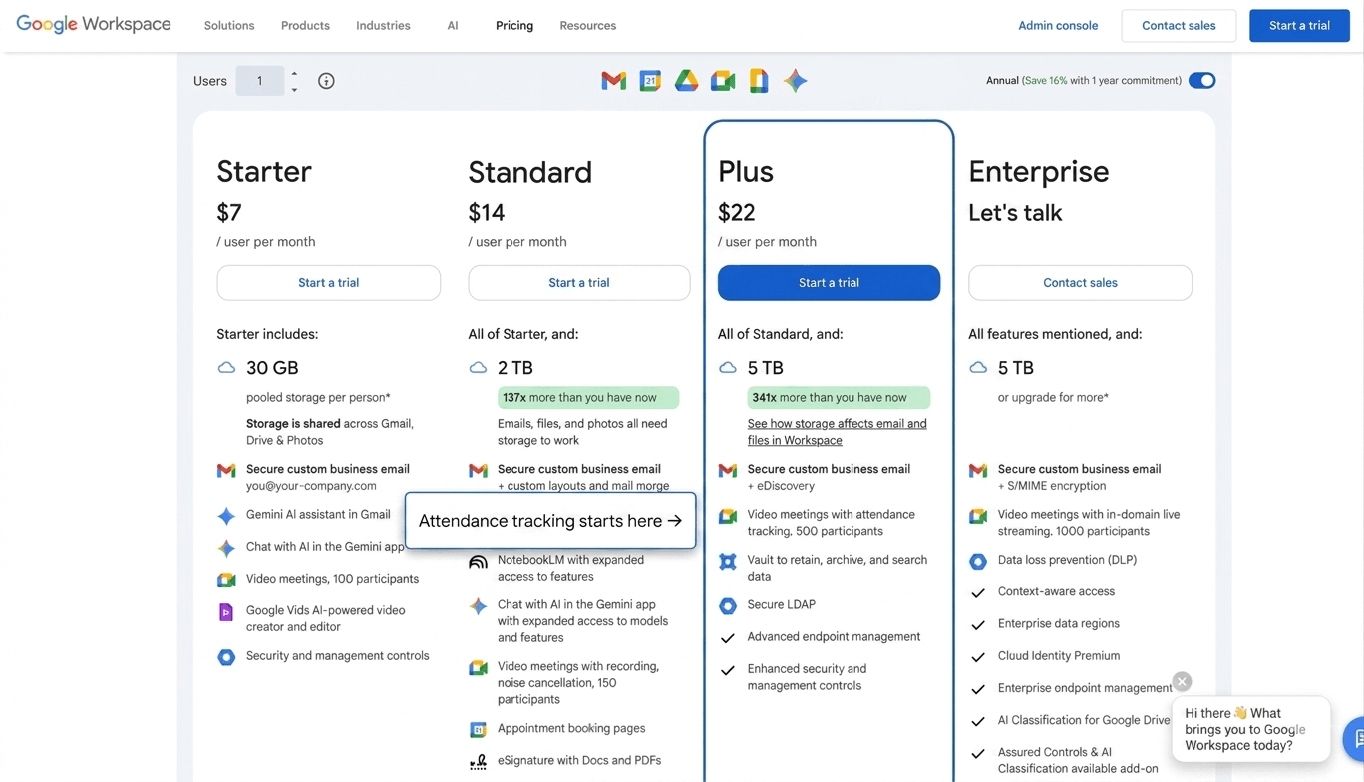The width and height of the screenshot is (1364, 782).
Task: Click the Enterprise data regions feature text
Action: [1059, 624]
